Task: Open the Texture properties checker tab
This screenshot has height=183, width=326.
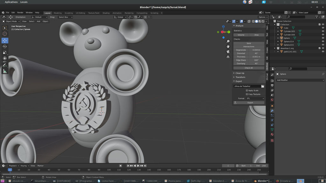Action: (272, 140)
